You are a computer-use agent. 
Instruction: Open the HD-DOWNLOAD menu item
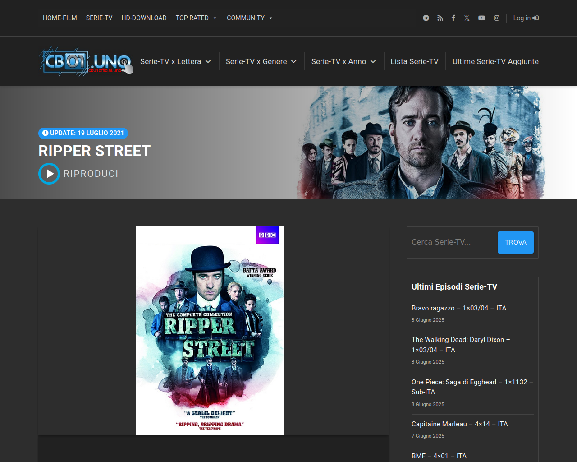144,18
